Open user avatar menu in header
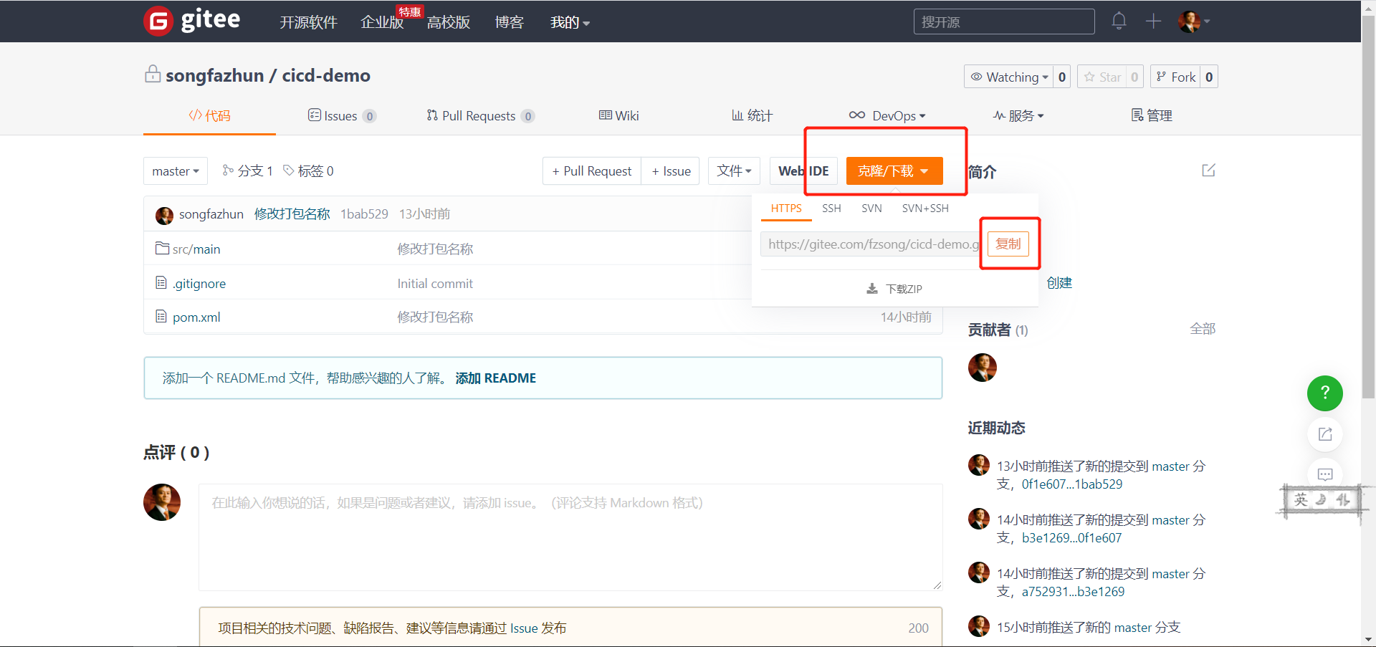Screen dimensions: 1376x647 click(1194, 21)
